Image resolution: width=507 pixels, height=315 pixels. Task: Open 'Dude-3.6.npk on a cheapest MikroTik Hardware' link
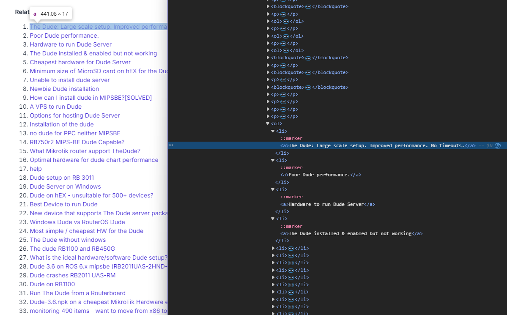[99, 302]
